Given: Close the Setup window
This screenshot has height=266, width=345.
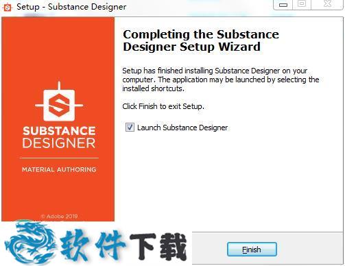Looking at the screenshot, I should point(327,4).
